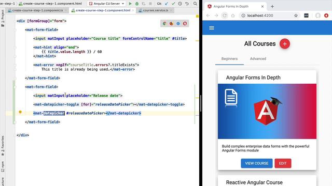Click the yellow warning indicator atop editor scrollbar
This screenshot has height=186, width=332.
click(x=197, y=16)
